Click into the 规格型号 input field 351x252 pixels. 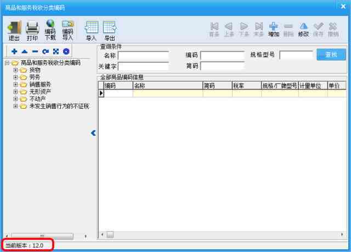[296, 55]
